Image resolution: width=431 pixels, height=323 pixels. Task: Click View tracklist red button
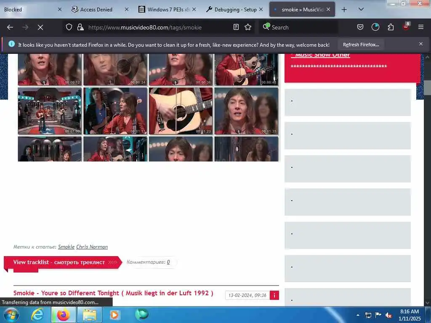click(x=63, y=262)
